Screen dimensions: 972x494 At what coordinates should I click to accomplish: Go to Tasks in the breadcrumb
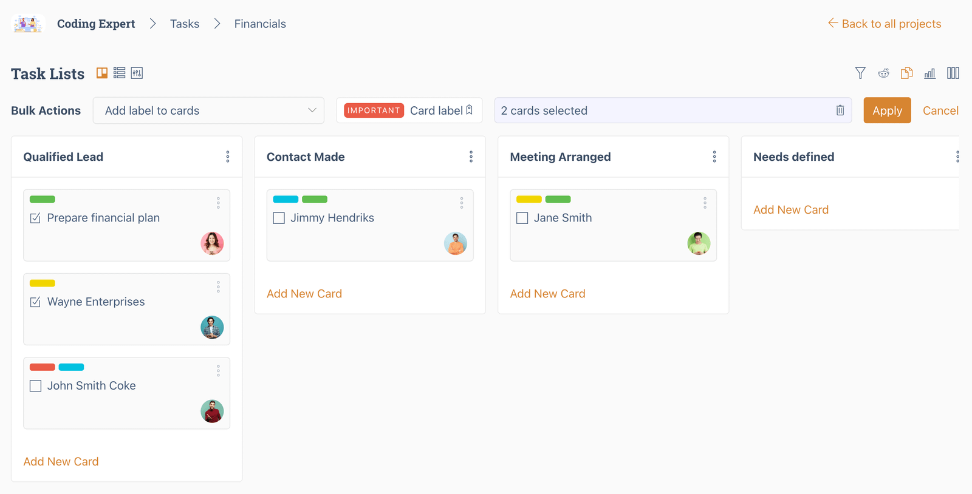pos(184,24)
